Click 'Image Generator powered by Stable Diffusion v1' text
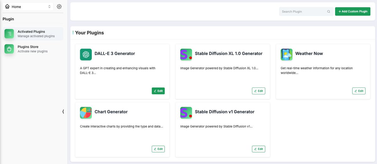 (x=216, y=127)
